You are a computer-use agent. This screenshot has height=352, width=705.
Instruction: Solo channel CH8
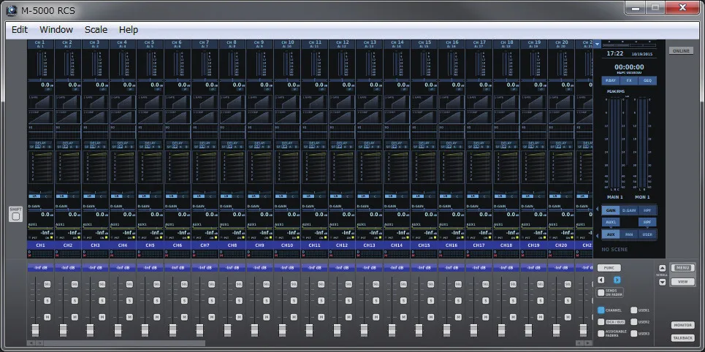[x=239, y=300]
